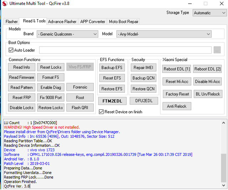Minimize the QcFire window

(x=190, y=4)
